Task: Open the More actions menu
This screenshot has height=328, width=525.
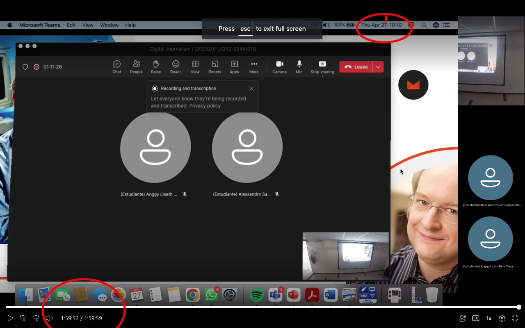Action: point(254,67)
